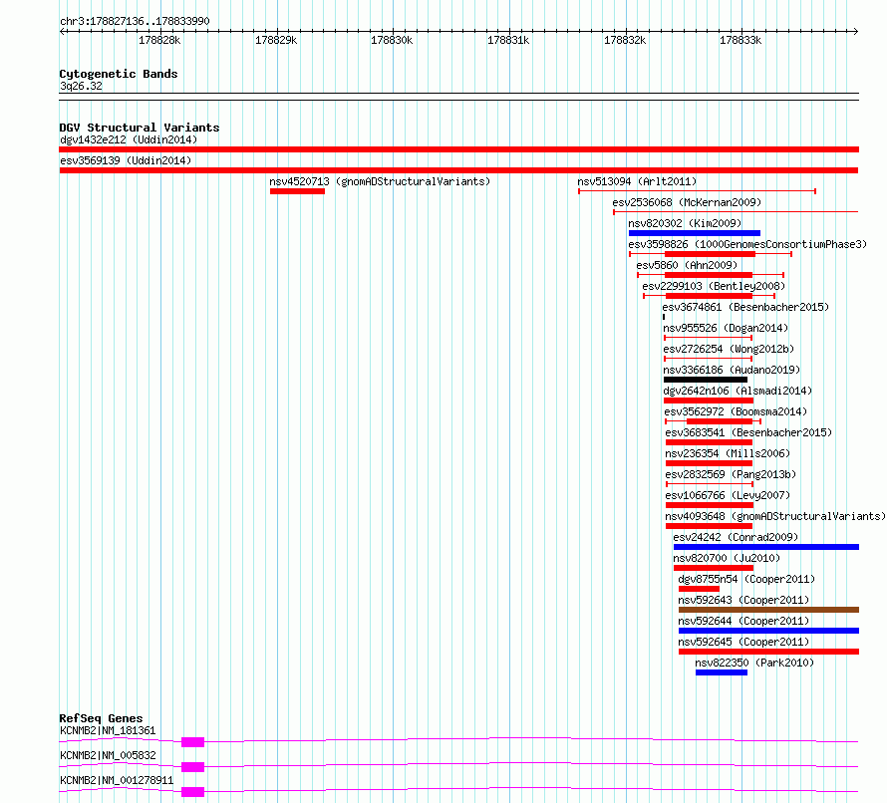
Task: Click magenta exon box of KCNMB2|NM_001278911
Action: click(x=193, y=792)
